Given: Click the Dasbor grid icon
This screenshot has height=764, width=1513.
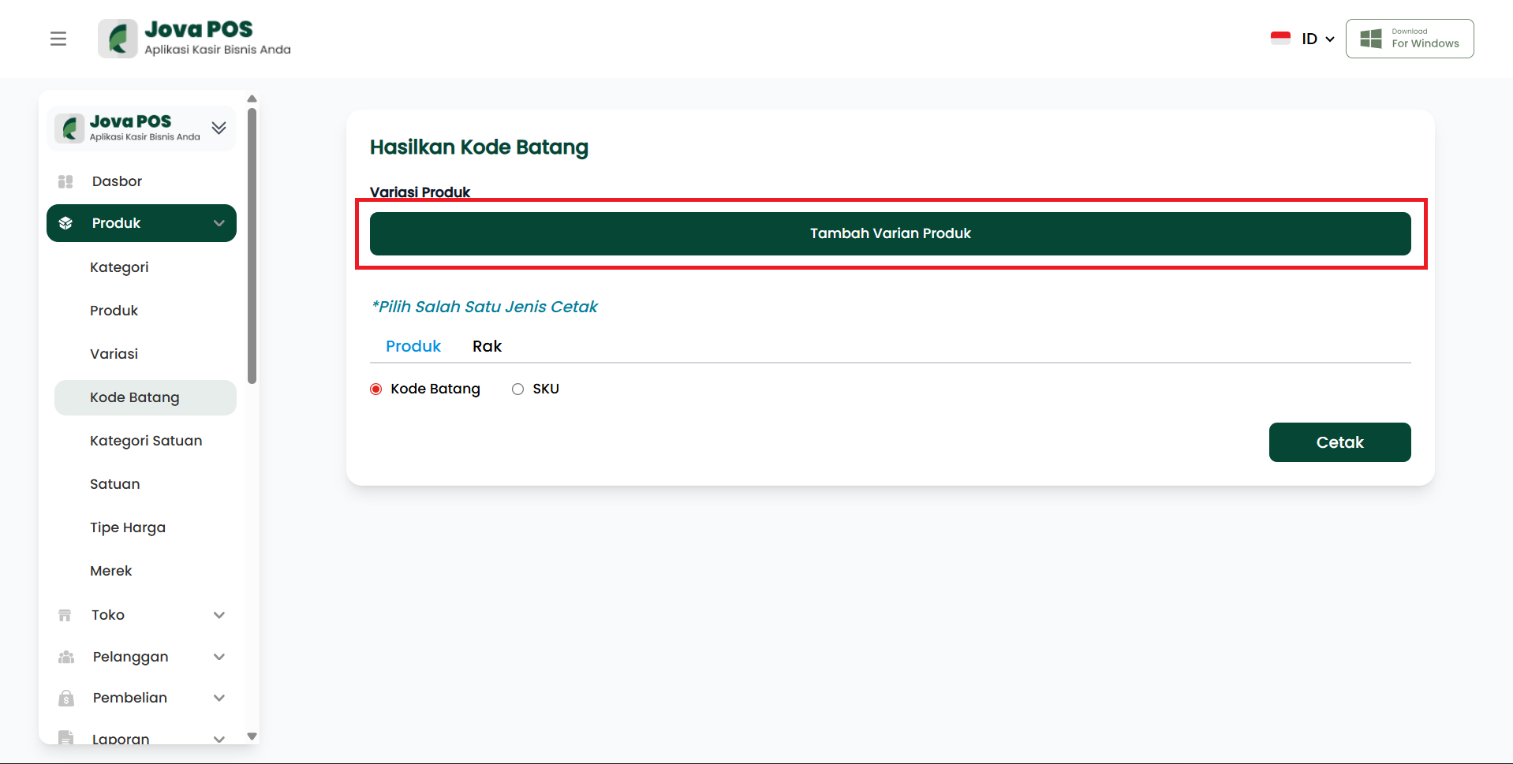Looking at the screenshot, I should (x=65, y=181).
